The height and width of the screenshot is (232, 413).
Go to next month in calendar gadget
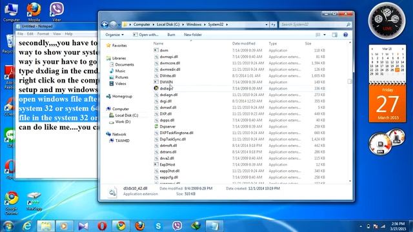[x=403, y=49]
